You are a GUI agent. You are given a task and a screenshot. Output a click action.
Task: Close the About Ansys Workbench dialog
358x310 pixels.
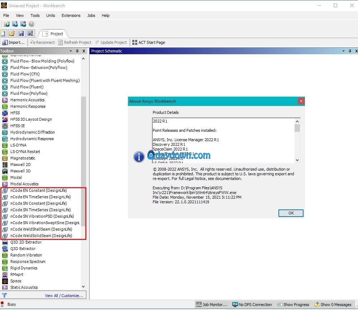click(x=301, y=101)
